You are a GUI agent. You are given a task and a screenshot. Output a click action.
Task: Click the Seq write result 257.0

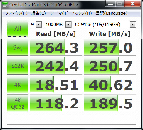[110, 47]
